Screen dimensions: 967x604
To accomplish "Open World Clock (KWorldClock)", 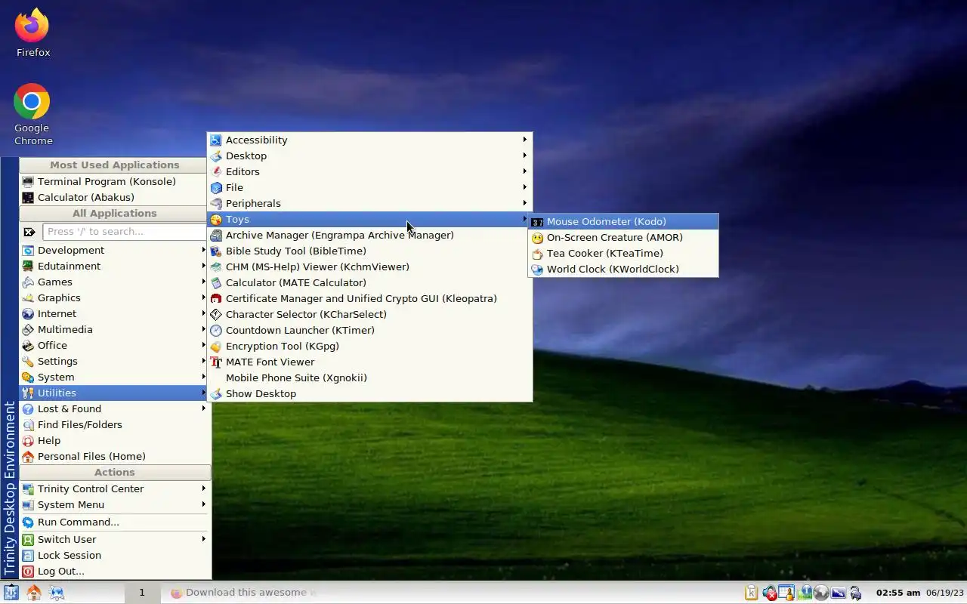I will point(623,269).
